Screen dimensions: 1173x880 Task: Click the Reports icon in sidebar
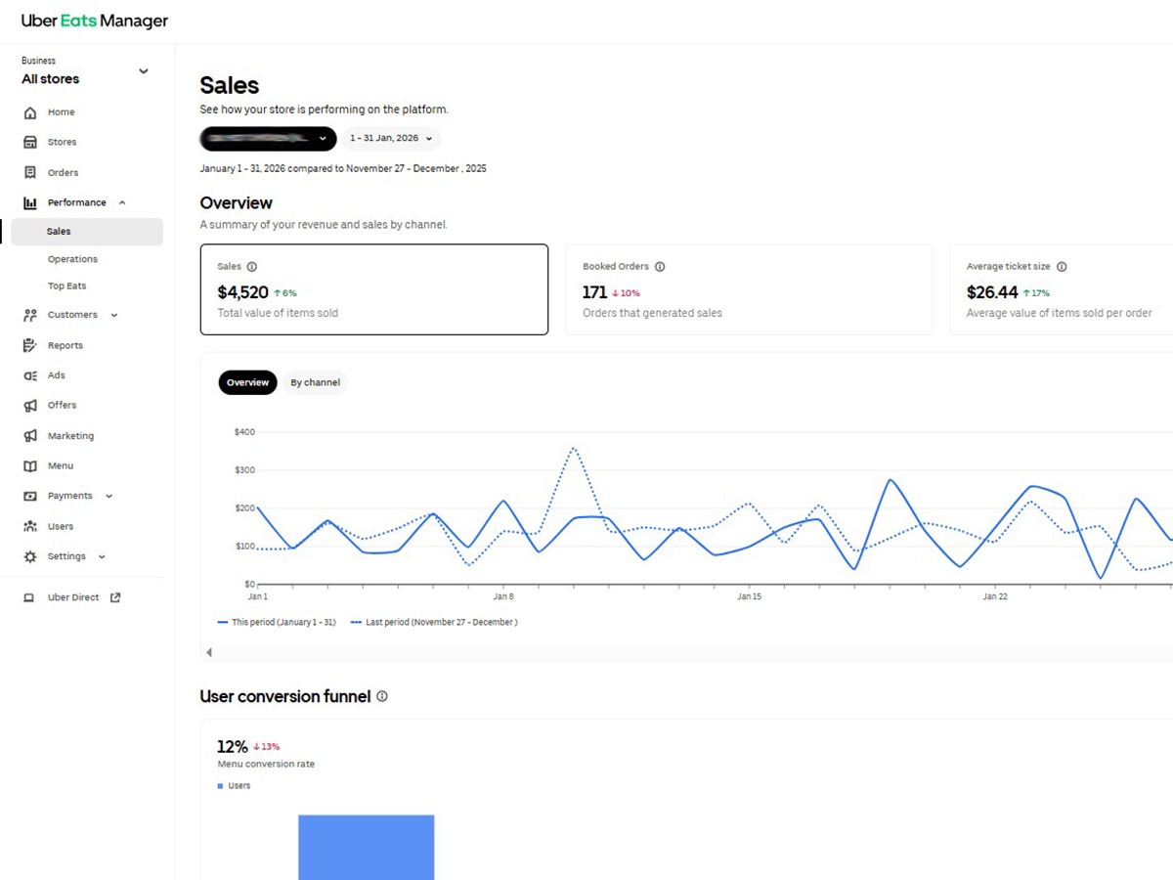tap(30, 346)
